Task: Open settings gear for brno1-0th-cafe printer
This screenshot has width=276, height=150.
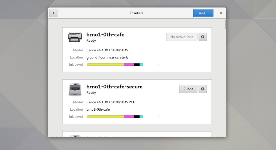Action: click(x=203, y=37)
